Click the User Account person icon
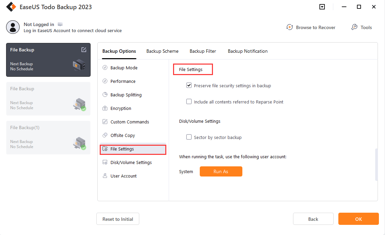This screenshot has width=385, height=235. (105, 176)
